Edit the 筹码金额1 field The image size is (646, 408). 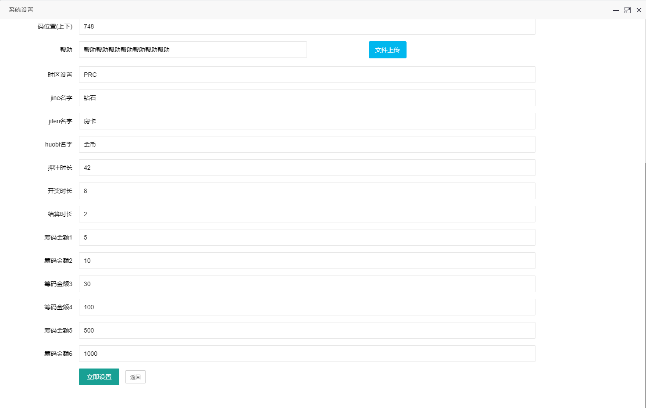(x=307, y=237)
